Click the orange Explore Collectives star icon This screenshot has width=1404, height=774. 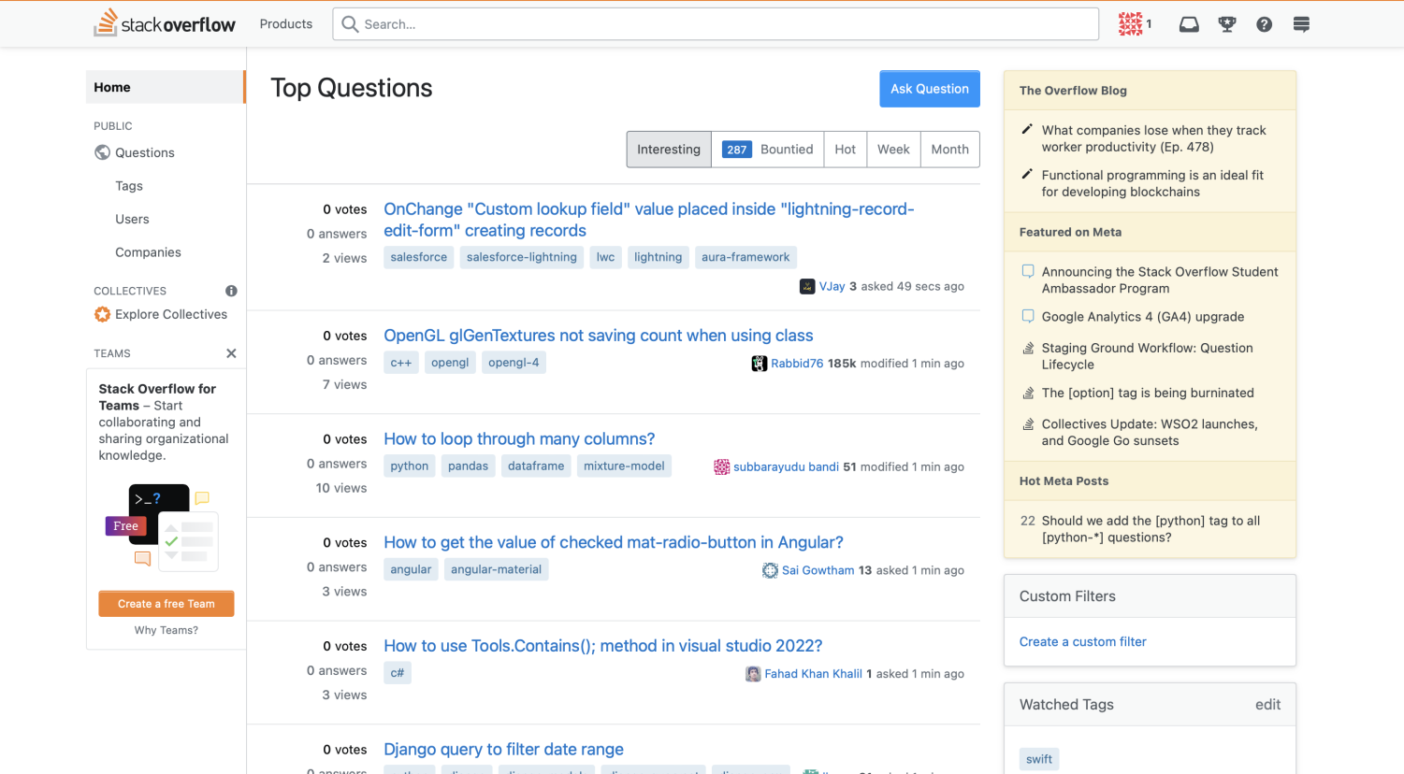pos(102,314)
